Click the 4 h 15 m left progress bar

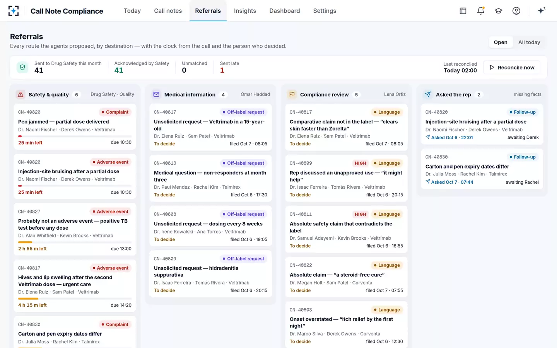pyautogui.click(x=75, y=299)
